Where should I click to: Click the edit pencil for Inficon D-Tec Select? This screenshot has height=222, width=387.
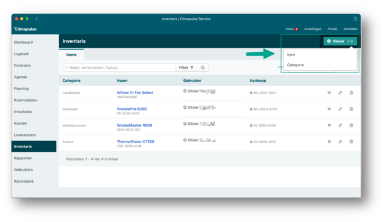coord(340,93)
